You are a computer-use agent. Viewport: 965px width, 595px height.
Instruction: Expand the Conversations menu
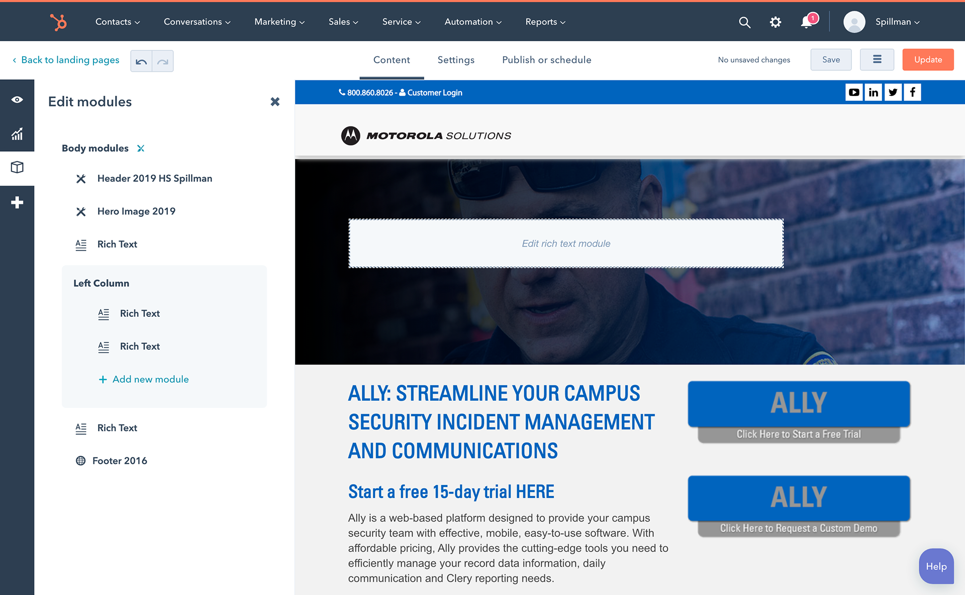click(197, 22)
